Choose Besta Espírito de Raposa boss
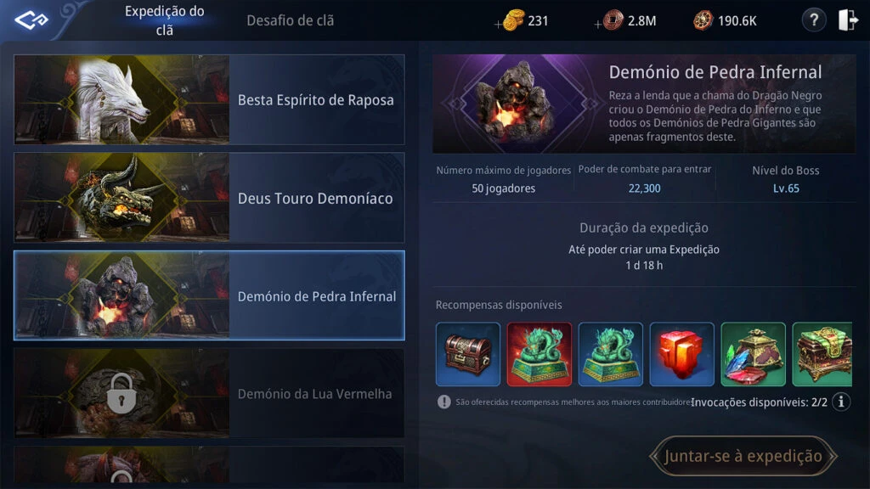 pos(209,100)
